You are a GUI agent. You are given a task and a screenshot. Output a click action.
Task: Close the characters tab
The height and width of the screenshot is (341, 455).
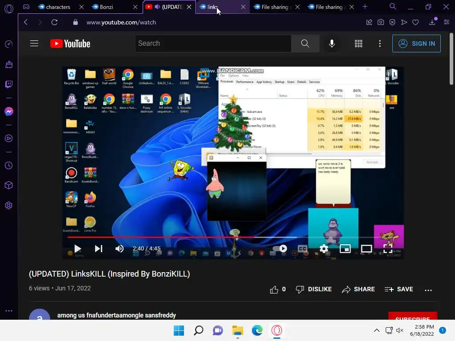point(82,7)
